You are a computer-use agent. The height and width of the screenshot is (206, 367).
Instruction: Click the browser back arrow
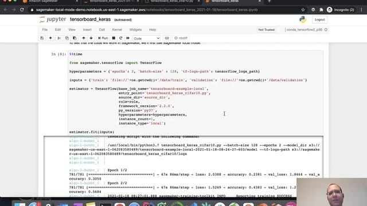pos(5,10)
